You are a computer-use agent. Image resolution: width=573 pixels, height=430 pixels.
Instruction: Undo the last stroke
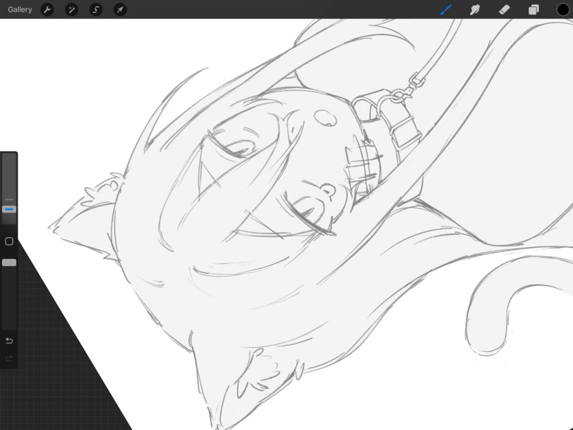pos(9,341)
